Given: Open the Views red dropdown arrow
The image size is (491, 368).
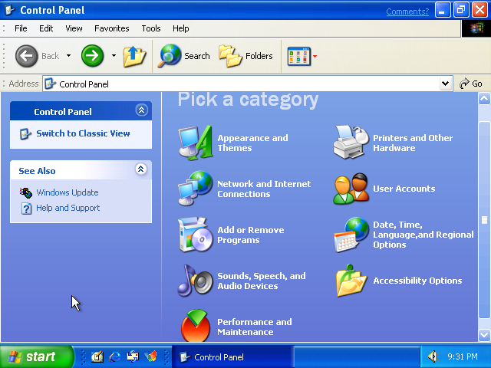Looking at the screenshot, I should coord(315,56).
